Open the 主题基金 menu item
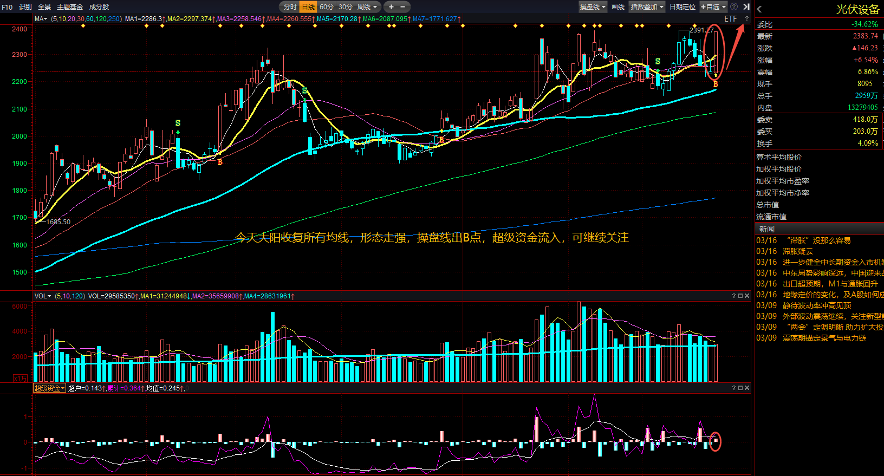884x476 pixels. [x=70, y=7]
